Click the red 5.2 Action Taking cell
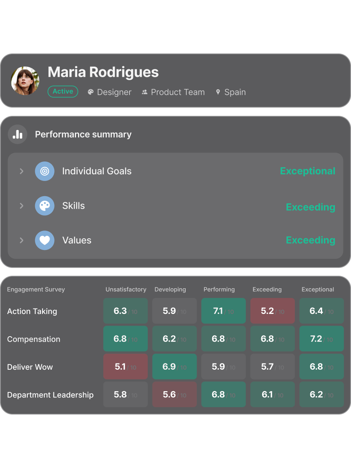 [273, 311]
